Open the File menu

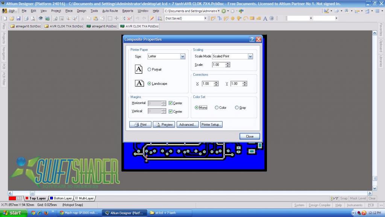click(24, 11)
